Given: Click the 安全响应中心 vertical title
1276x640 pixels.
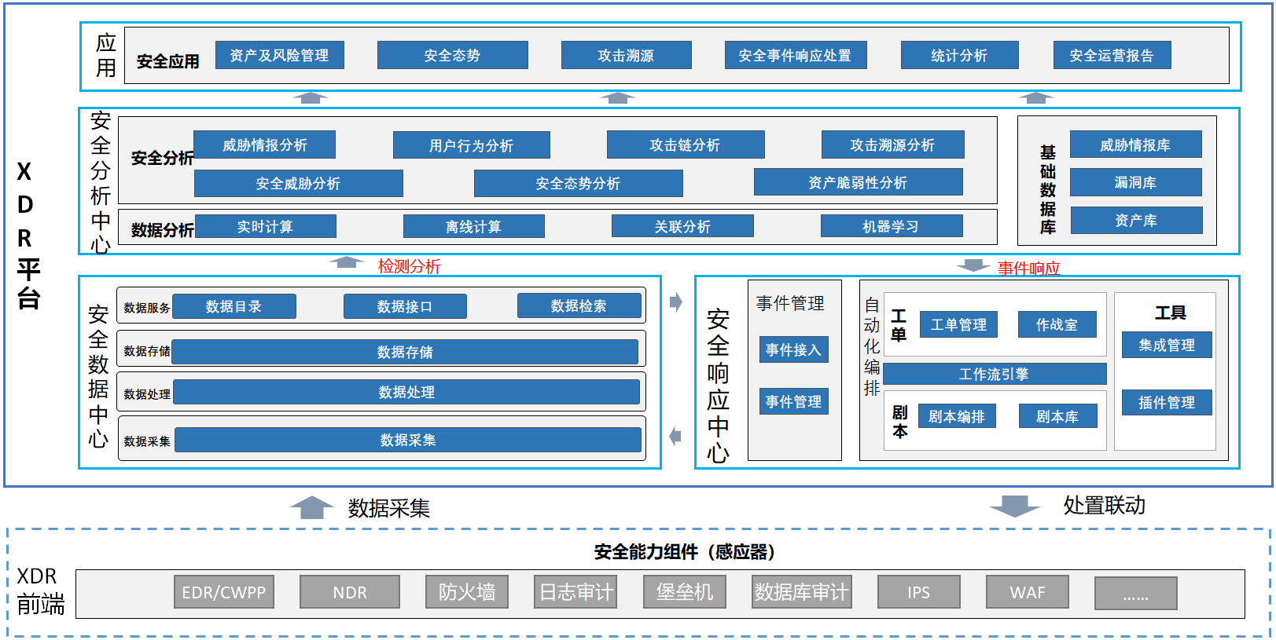Looking at the screenshot, I should (x=718, y=386).
